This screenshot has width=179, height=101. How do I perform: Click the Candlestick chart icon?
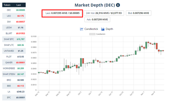coord(81,29)
